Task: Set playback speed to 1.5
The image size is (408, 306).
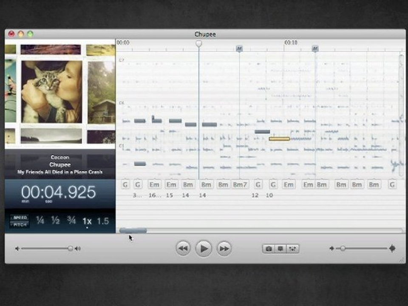Action: pos(103,221)
